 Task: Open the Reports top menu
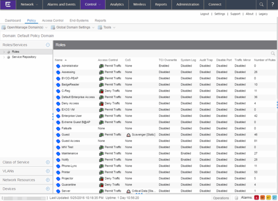click(x=161, y=4)
